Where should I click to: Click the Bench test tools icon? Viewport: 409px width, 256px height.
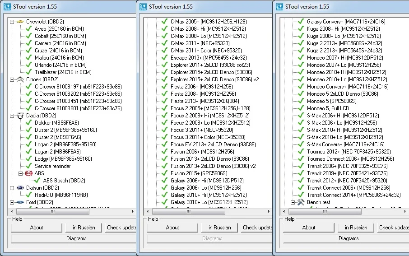coord(301,202)
